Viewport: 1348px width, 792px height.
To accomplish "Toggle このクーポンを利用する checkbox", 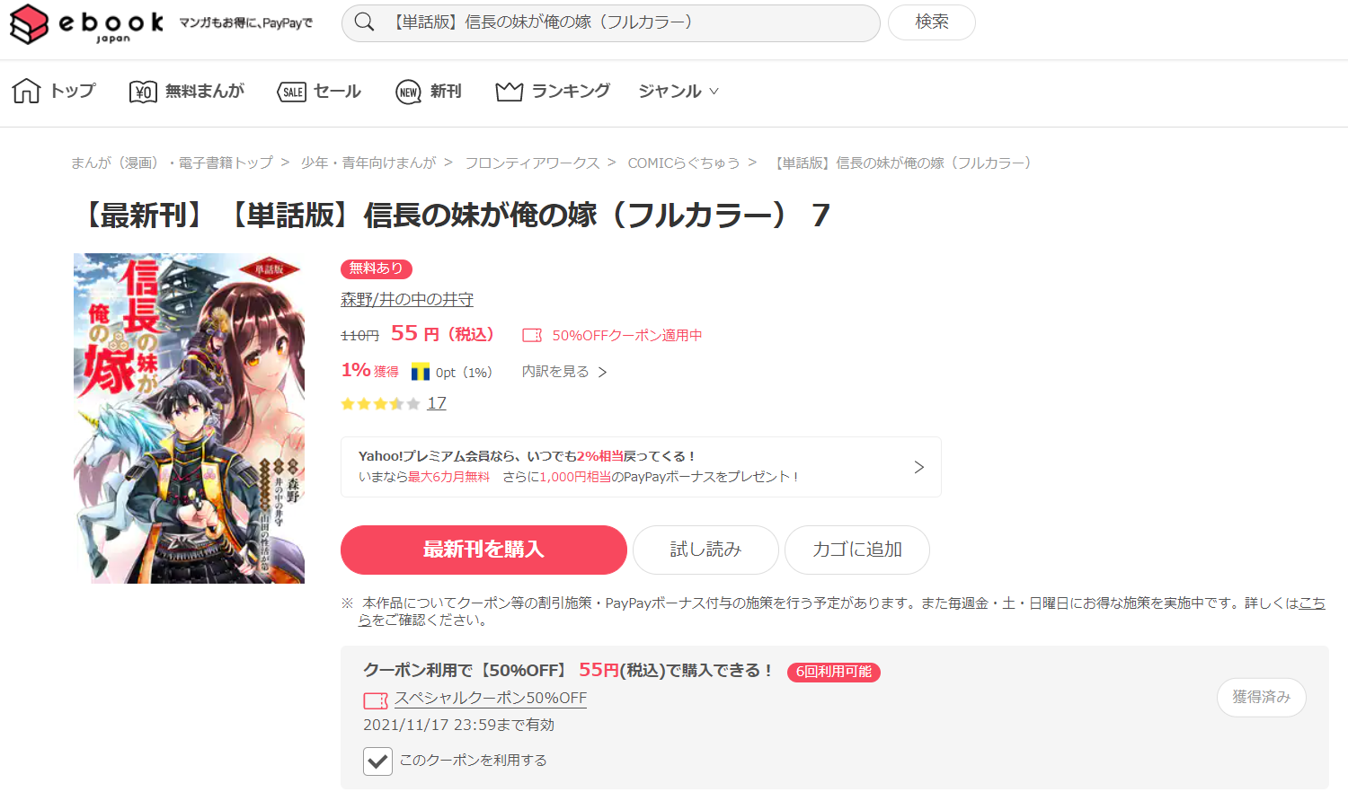I will [377, 761].
